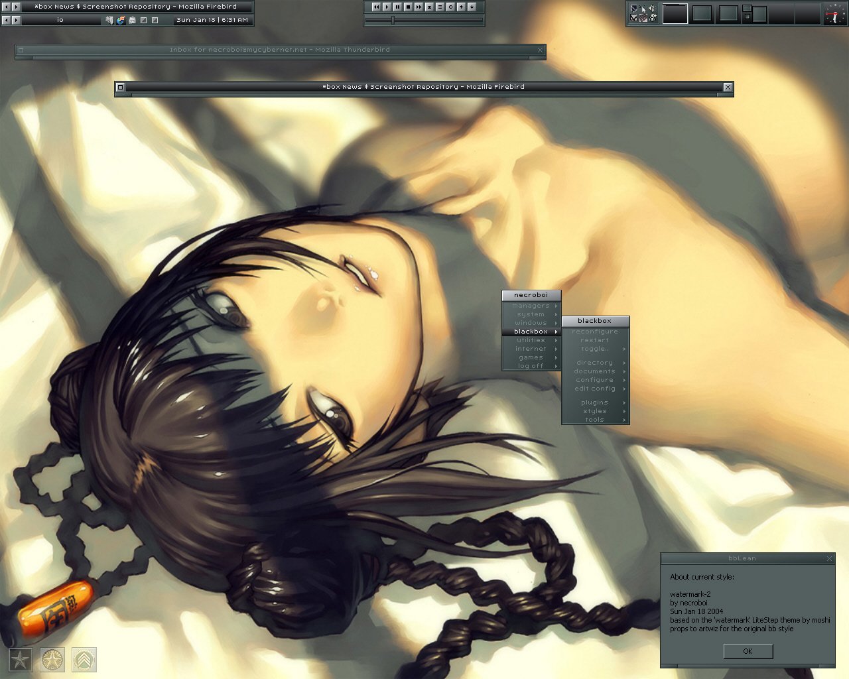Click the mail envelope tray icon
Image resolution: width=849 pixels, height=679 pixels.
[x=133, y=20]
